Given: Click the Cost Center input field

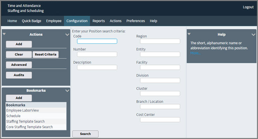Looking at the screenshot, I should (160, 120).
